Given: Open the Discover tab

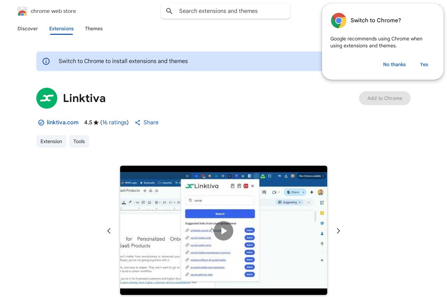Looking at the screenshot, I should click(28, 29).
